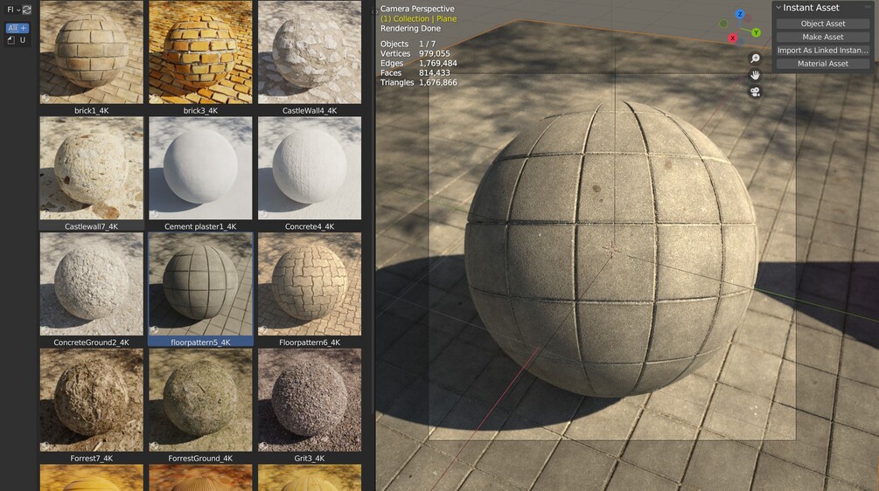
Task: Click the Vertices 979,055 statistic
Action: pos(415,54)
